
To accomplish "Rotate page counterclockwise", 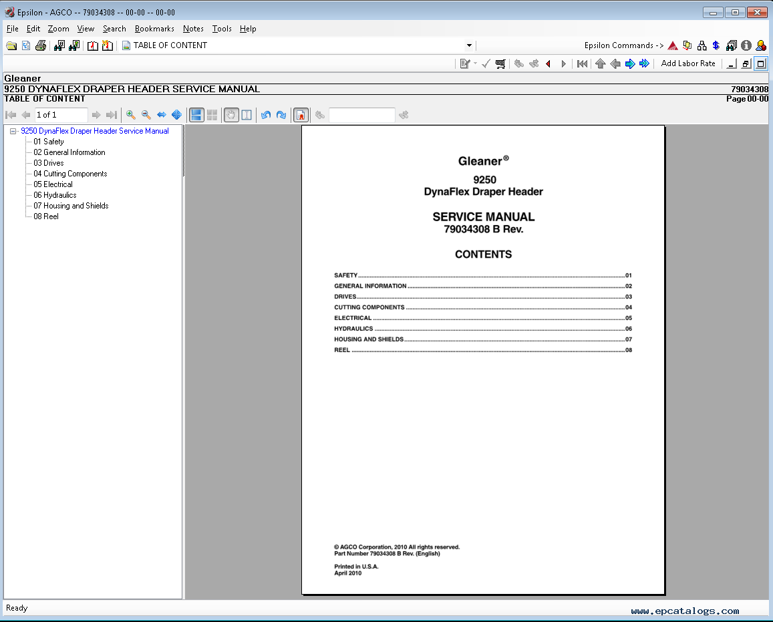I will pos(266,115).
